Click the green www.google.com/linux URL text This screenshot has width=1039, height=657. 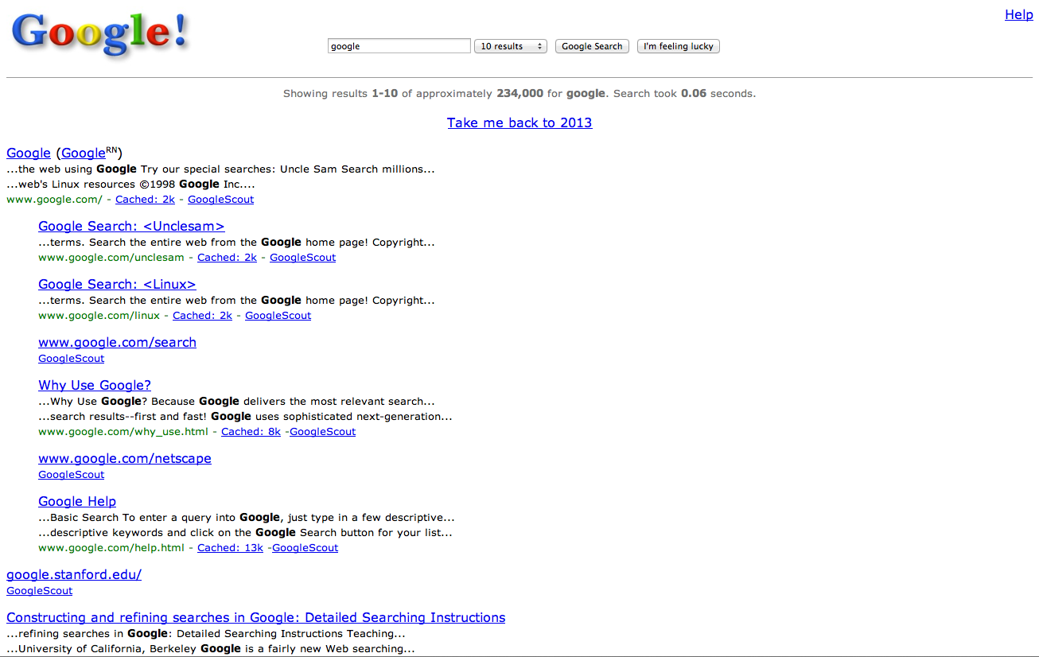coord(99,316)
